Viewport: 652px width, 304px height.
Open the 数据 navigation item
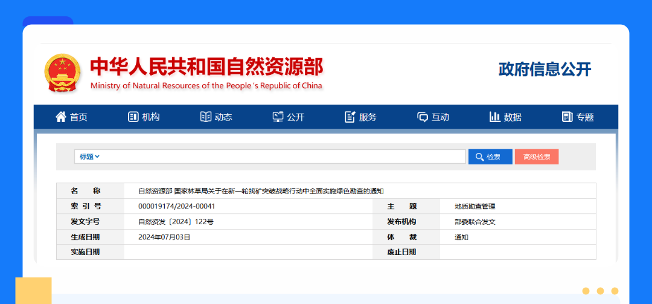(506, 117)
